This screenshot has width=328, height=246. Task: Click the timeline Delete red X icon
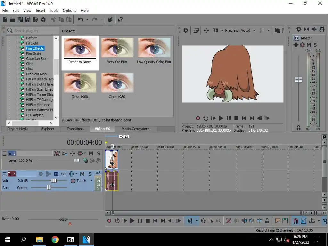click(229, 221)
